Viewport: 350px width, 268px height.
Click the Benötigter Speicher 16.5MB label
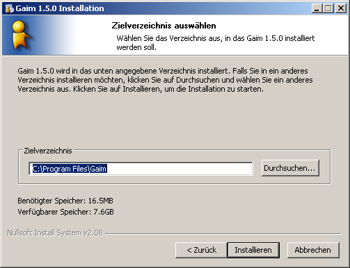click(x=65, y=201)
